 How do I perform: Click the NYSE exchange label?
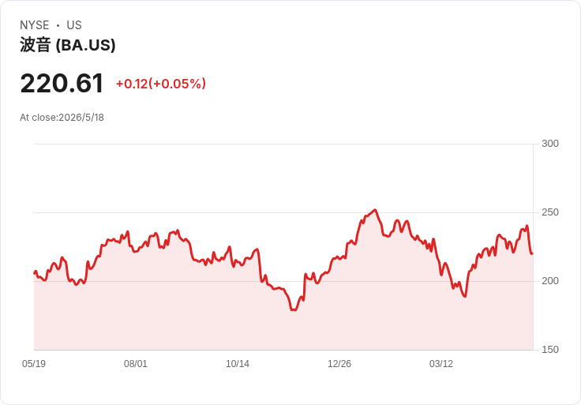(35, 25)
